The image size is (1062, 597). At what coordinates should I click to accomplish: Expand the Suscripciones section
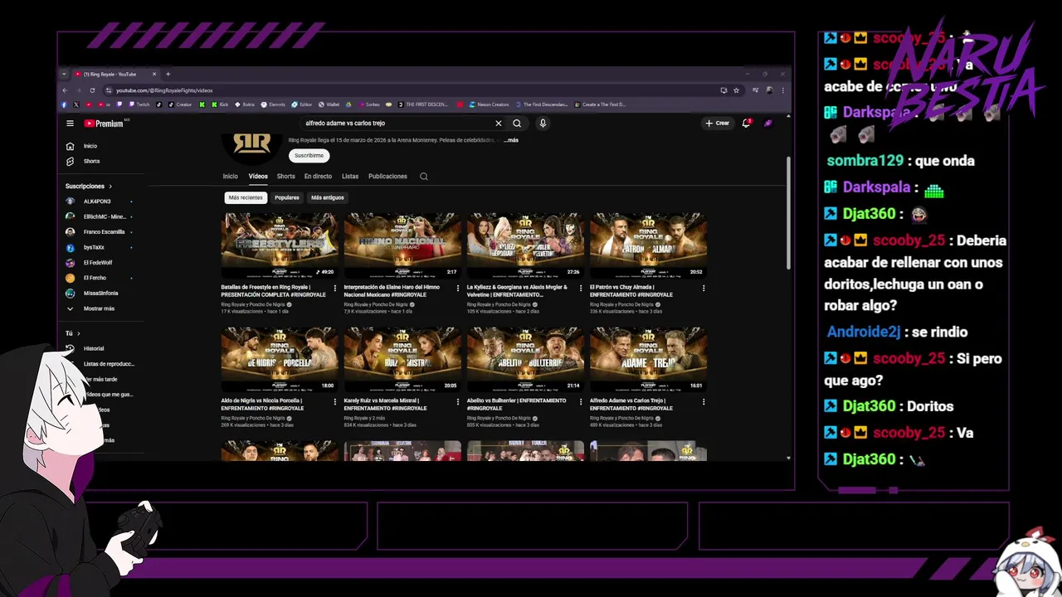click(89, 187)
